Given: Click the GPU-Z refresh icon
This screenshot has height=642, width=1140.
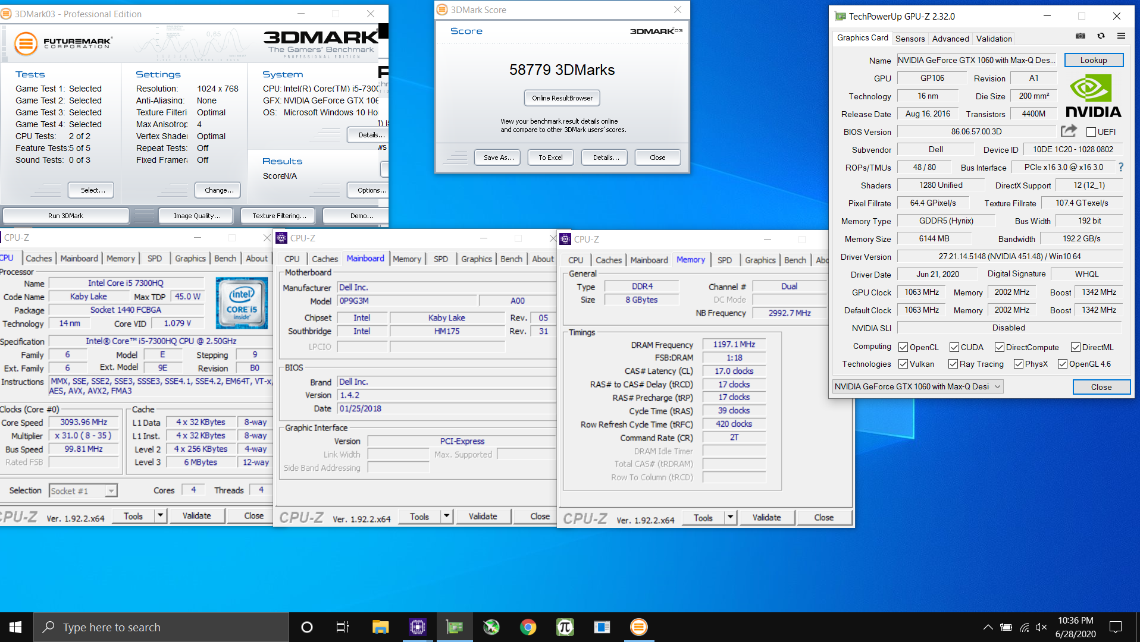Looking at the screenshot, I should [x=1101, y=36].
